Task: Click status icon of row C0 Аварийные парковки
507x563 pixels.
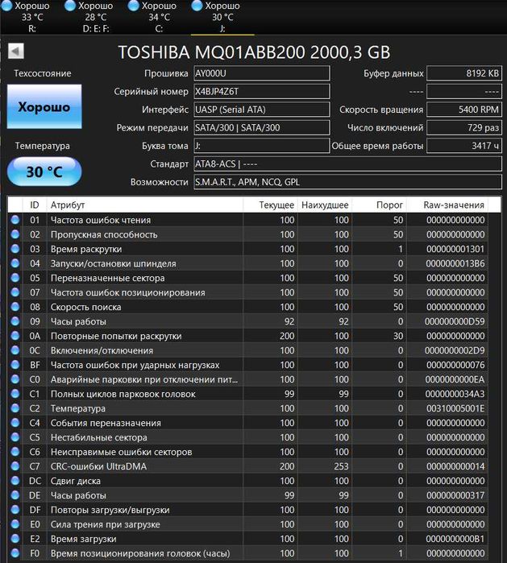Action: (x=15, y=379)
